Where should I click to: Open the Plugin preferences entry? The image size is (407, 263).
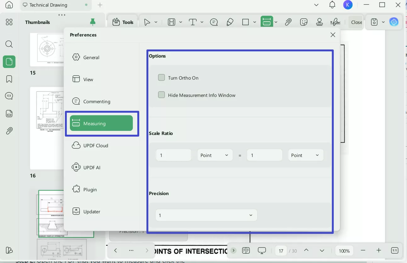(90, 189)
